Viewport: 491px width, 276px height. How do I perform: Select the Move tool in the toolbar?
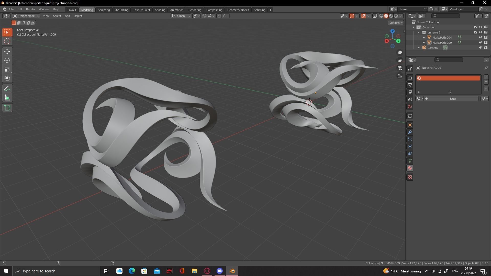(7, 51)
